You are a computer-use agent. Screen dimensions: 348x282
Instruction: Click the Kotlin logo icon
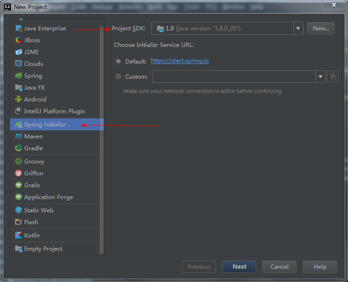coord(19,236)
